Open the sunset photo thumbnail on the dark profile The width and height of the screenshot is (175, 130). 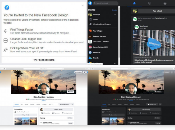(121, 121)
